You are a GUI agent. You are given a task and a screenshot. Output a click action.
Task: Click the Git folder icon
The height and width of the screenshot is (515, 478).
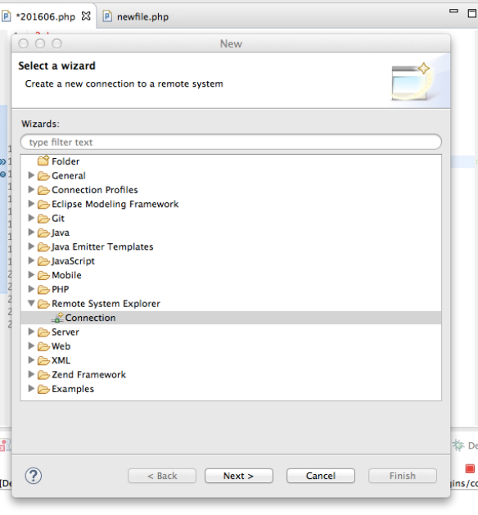pyautogui.click(x=43, y=219)
